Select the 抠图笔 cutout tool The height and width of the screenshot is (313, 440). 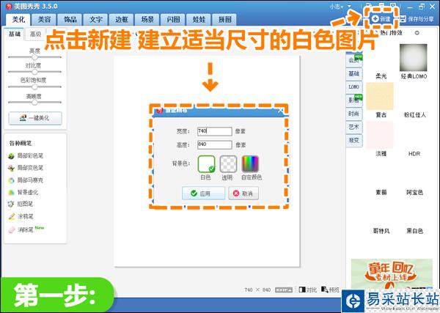21,204
